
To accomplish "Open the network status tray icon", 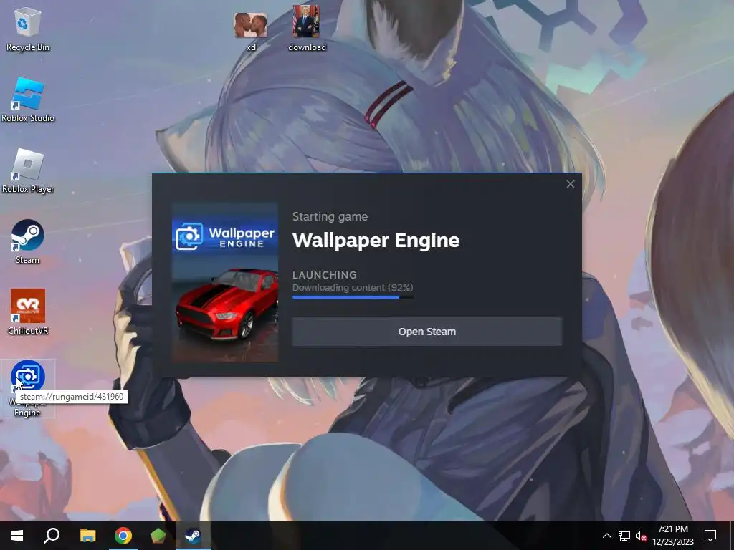I will click(x=624, y=536).
